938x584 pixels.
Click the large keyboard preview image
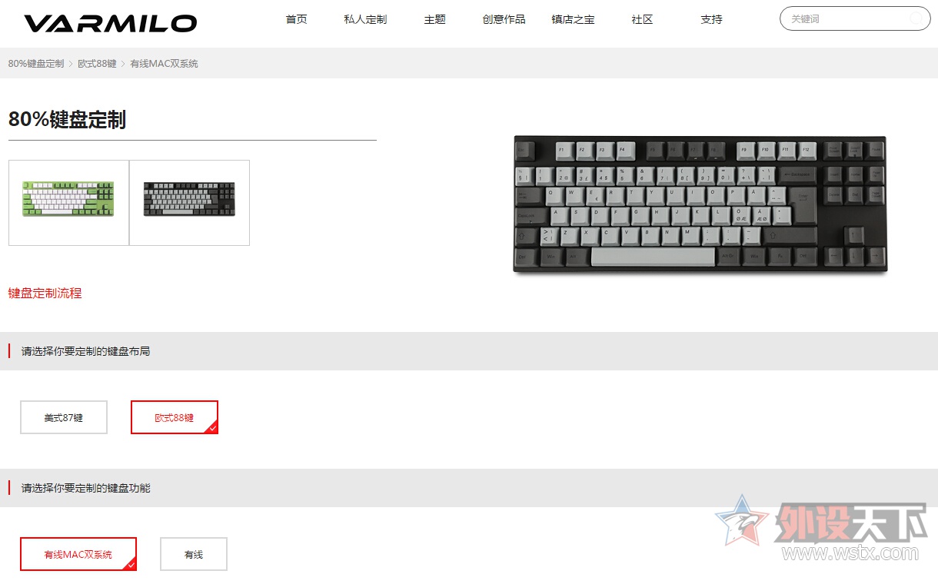(x=700, y=204)
